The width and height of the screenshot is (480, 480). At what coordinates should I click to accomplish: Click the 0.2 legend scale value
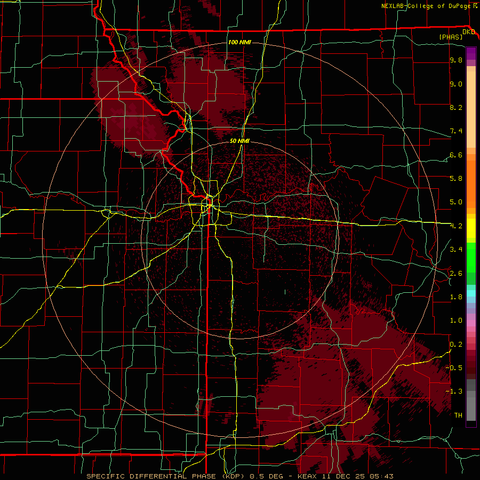pyautogui.click(x=456, y=344)
